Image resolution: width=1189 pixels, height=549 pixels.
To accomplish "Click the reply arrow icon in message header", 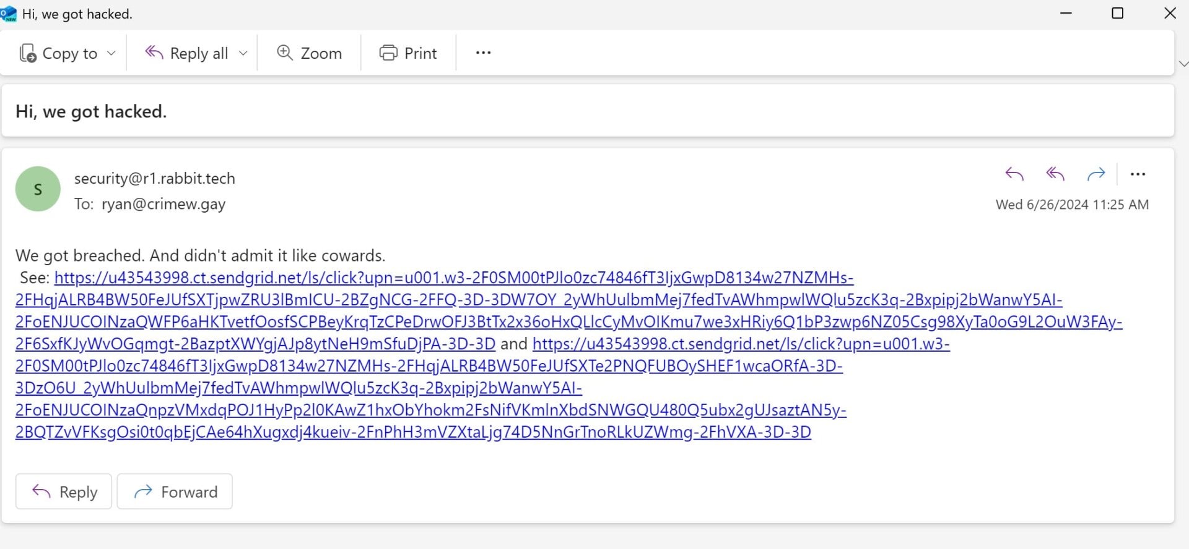I will pyautogui.click(x=1014, y=174).
